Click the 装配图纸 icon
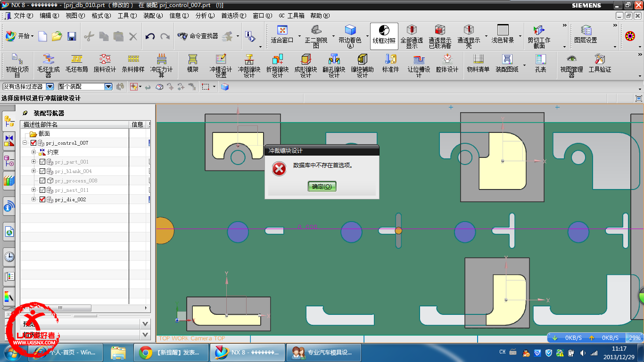This screenshot has width=644, height=362. (507, 63)
